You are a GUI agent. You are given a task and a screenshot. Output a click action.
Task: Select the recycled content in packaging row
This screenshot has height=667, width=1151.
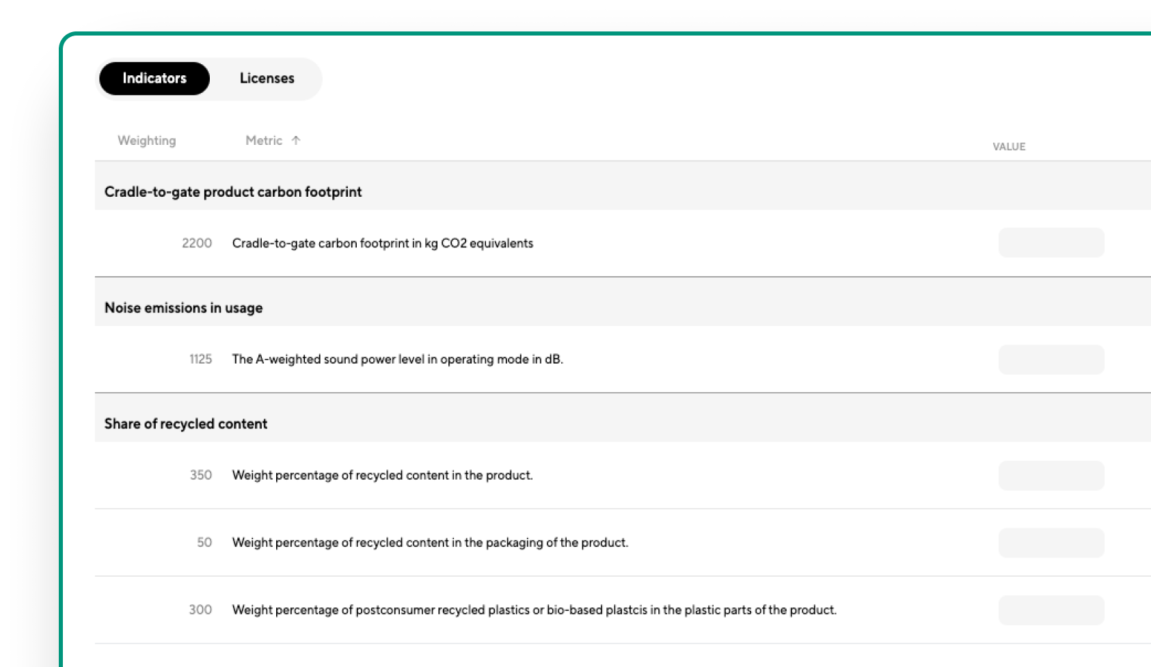623,543
